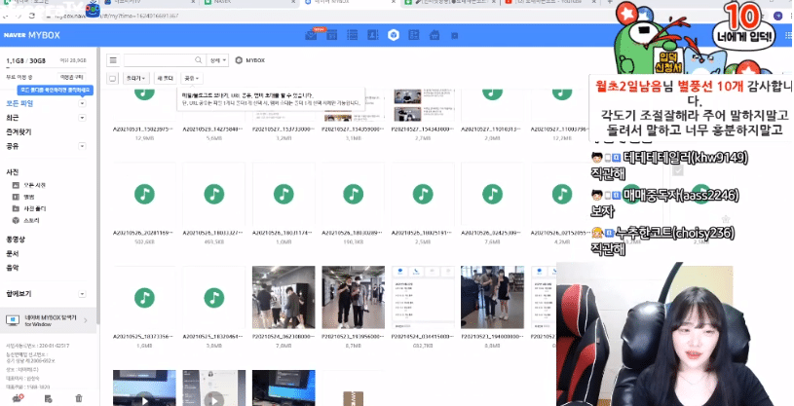
Task: Open the trash bin icon at sidebar bottom
Action: tap(79, 398)
